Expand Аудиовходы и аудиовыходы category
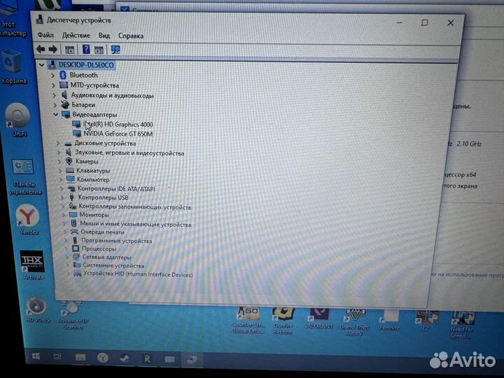 pyautogui.click(x=55, y=95)
